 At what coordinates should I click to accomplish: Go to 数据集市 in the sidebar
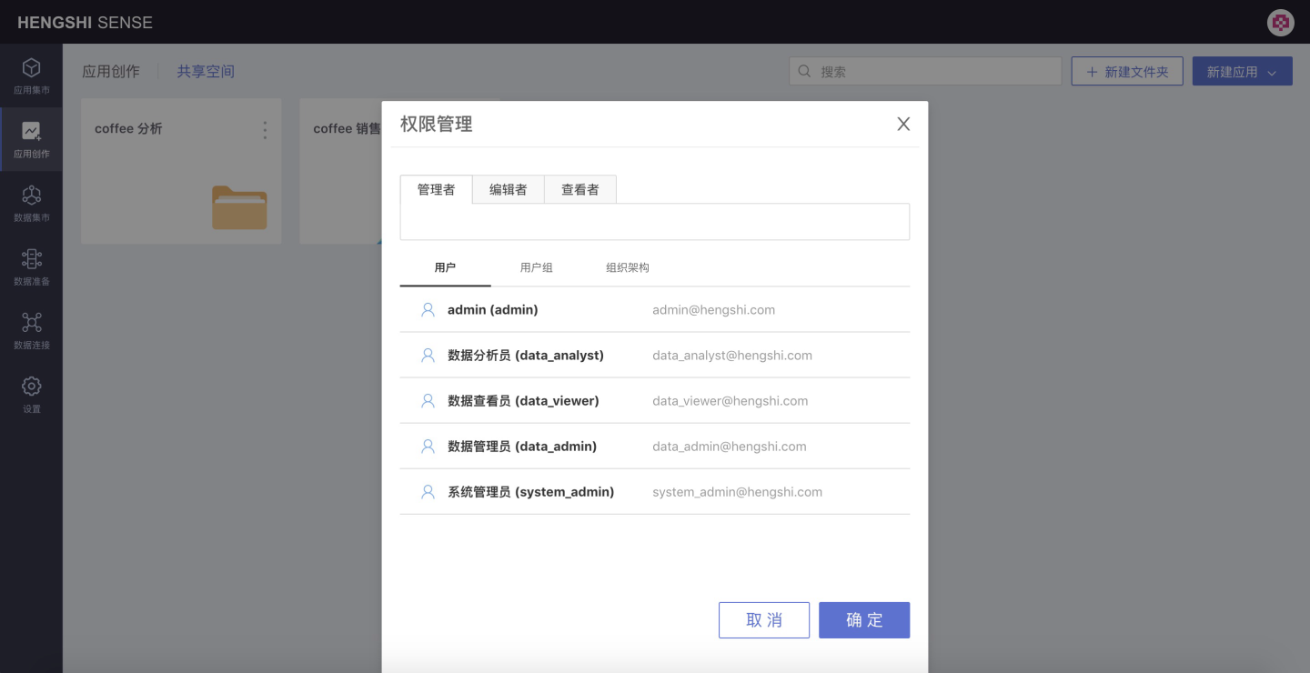31,203
